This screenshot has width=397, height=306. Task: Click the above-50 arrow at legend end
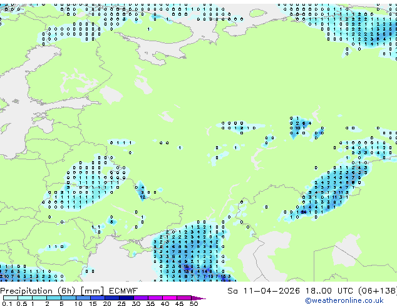tap(198, 298)
